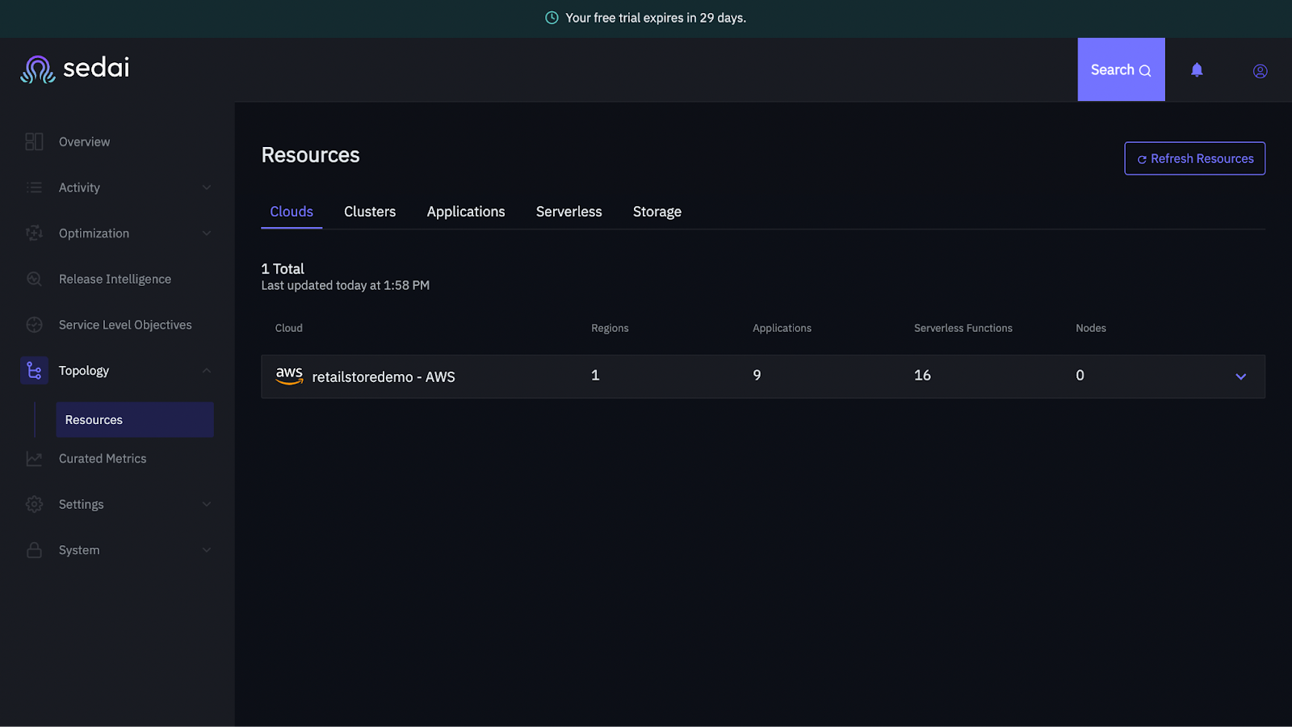
Task: Open Release Intelligence via its magnifier icon
Action: tap(34, 278)
